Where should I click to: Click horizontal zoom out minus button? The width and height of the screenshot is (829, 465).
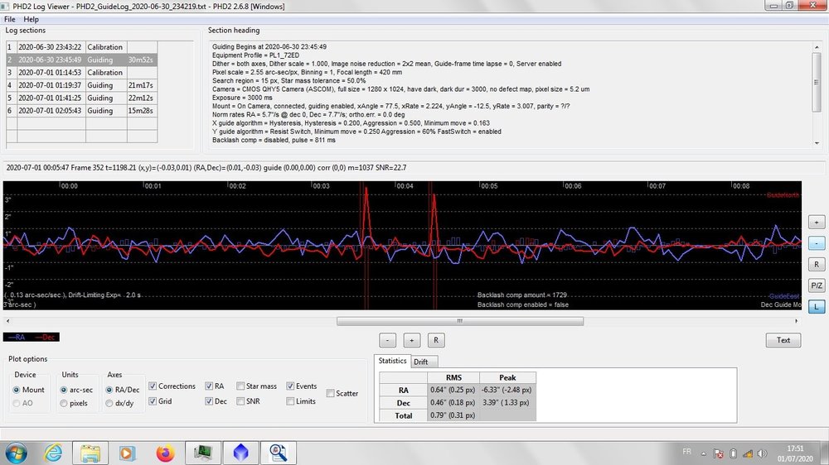(x=387, y=340)
